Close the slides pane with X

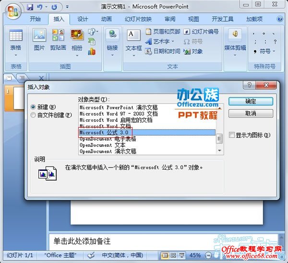tap(41, 78)
